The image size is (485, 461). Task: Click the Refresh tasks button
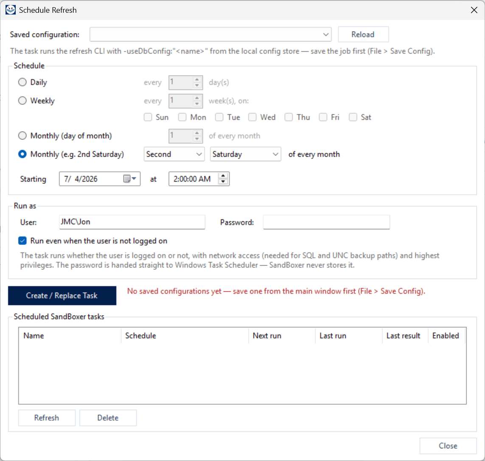point(47,418)
